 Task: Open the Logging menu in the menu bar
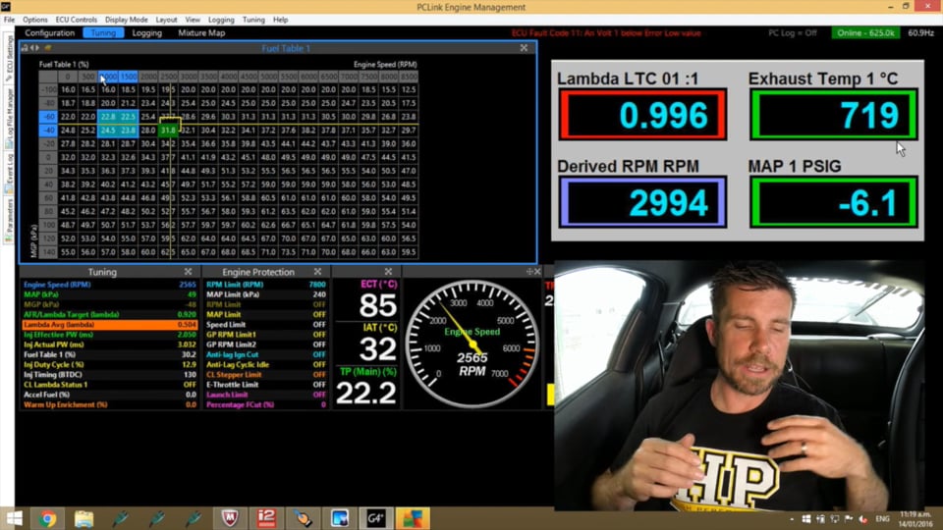tap(221, 20)
